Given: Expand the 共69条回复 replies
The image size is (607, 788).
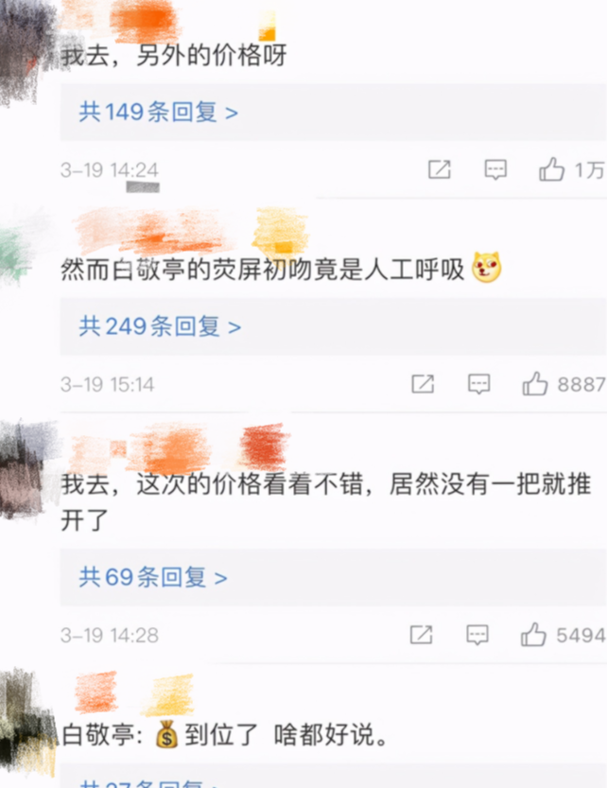Looking at the screenshot, I should pyautogui.click(x=153, y=577).
